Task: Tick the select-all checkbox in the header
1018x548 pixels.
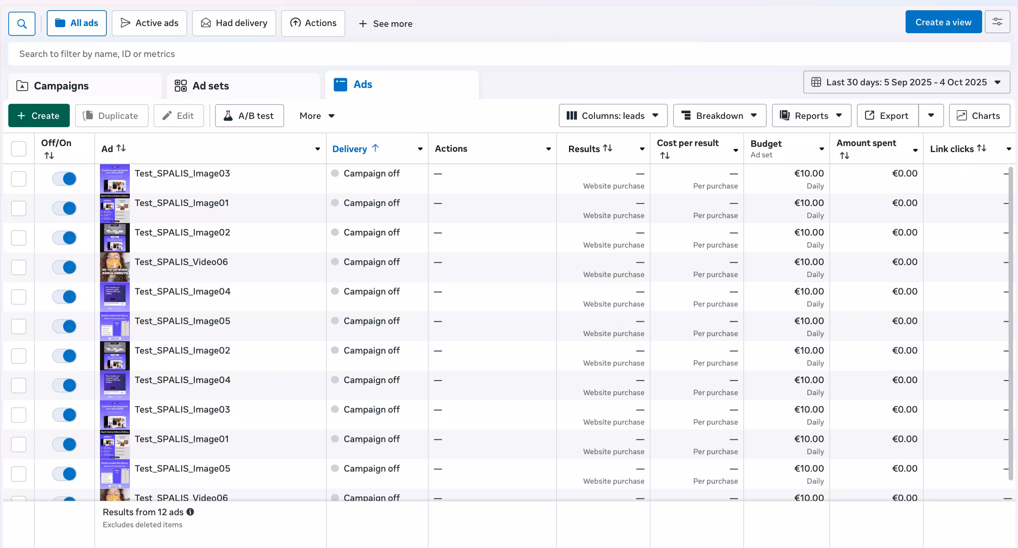Action: point(18,149)
